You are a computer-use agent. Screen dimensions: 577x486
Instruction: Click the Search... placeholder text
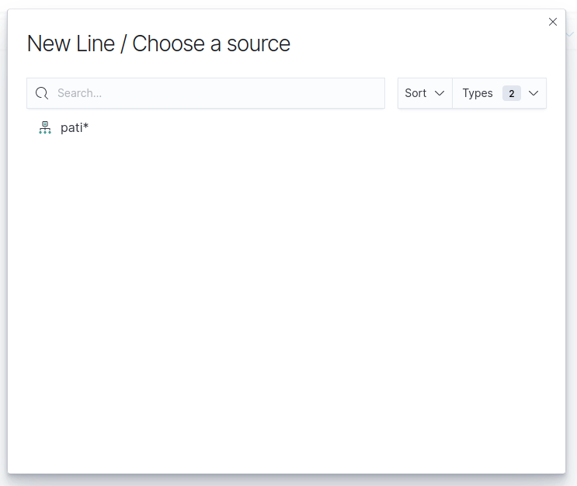(79, 93)
